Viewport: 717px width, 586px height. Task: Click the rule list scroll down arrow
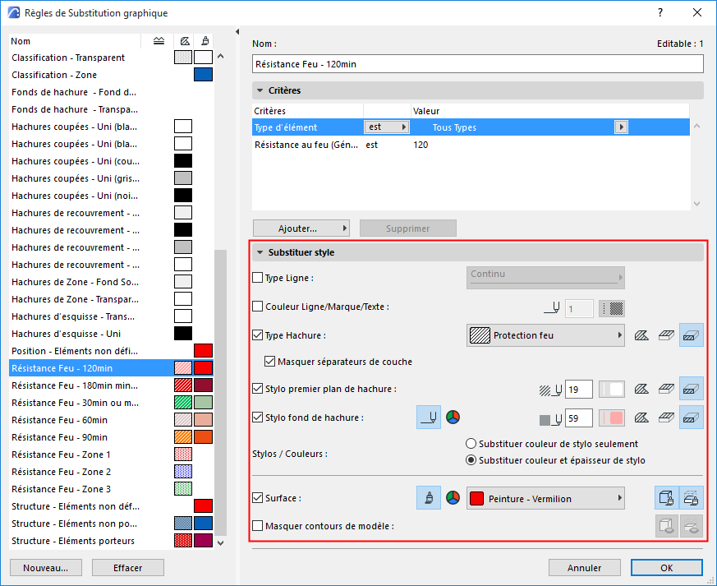pyautogui.click(x=221, y=543)
